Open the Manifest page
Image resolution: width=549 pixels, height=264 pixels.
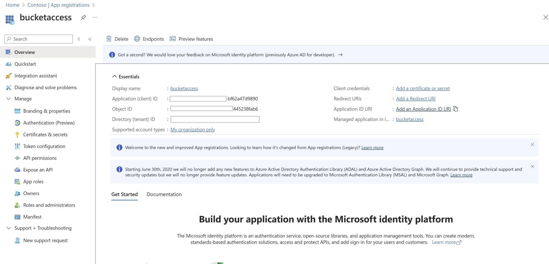tap(32, 217)
